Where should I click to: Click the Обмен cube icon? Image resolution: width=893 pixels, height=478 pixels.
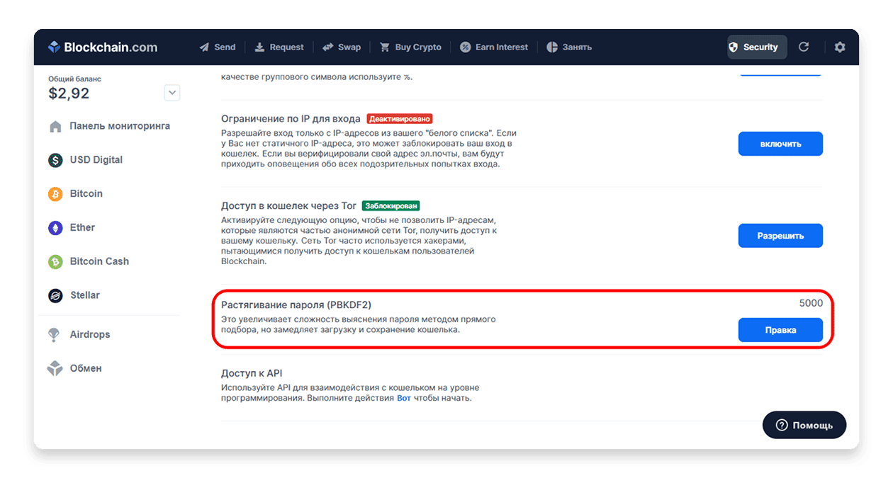click(55, 368)
